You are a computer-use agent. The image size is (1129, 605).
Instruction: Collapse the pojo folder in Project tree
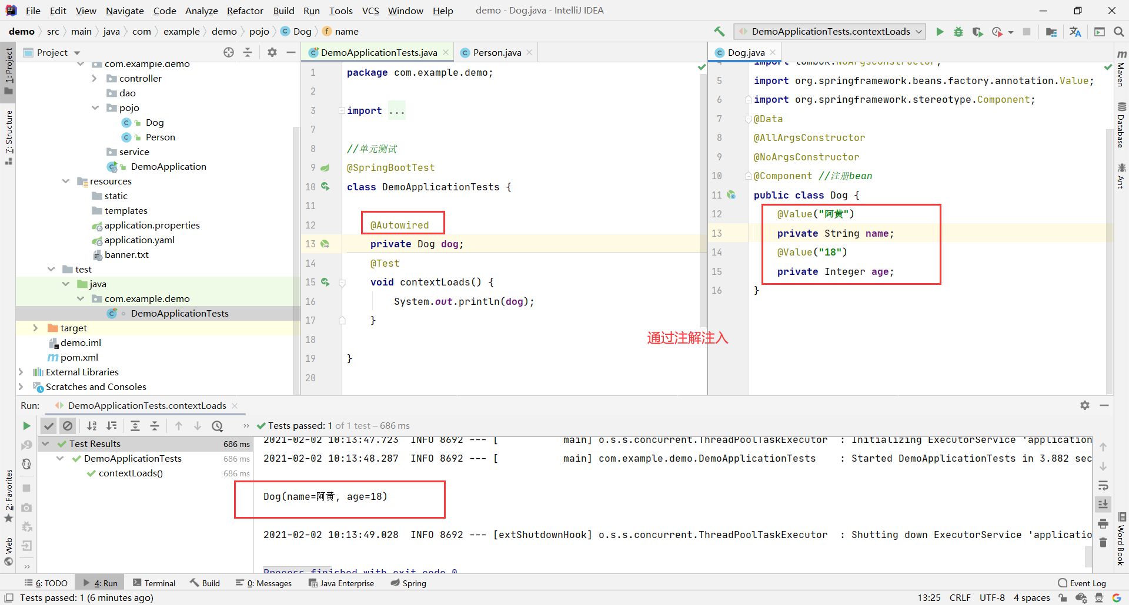pyautogui.click(x=95, y=107)
